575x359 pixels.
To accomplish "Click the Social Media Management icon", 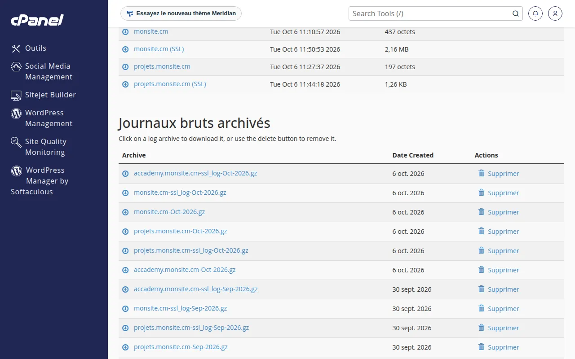I will click(16, 66).
